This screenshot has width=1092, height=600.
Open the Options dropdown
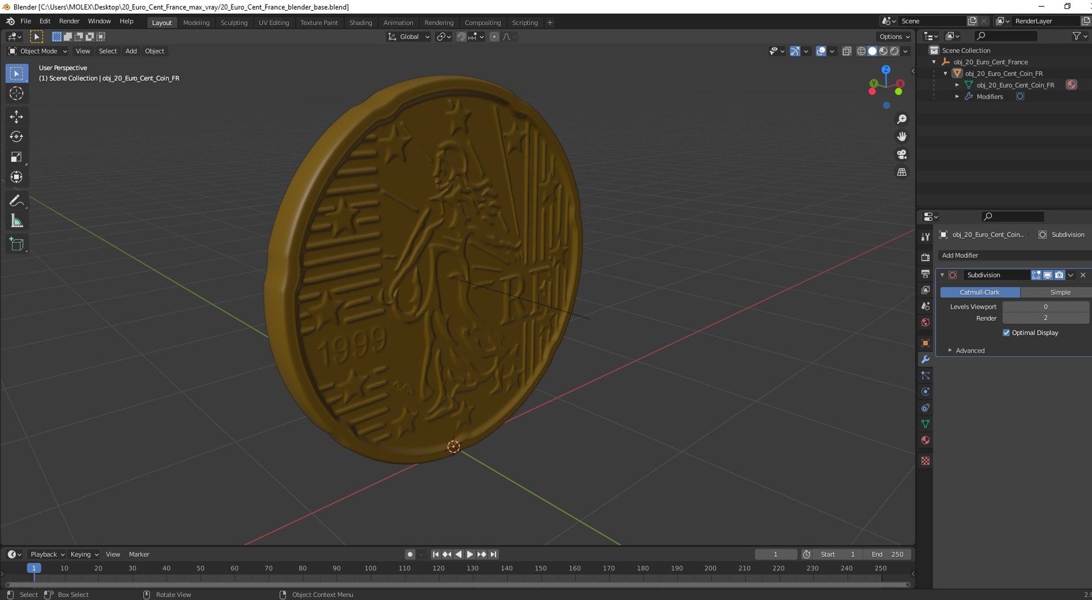click(x=895, y=37)
